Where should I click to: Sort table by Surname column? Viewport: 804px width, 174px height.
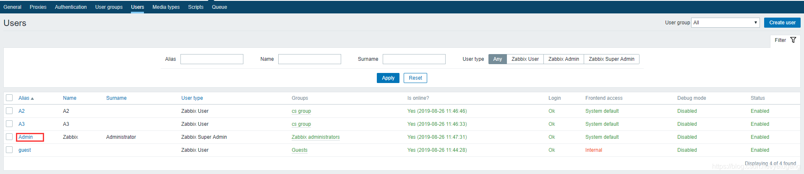pos(116,98)
